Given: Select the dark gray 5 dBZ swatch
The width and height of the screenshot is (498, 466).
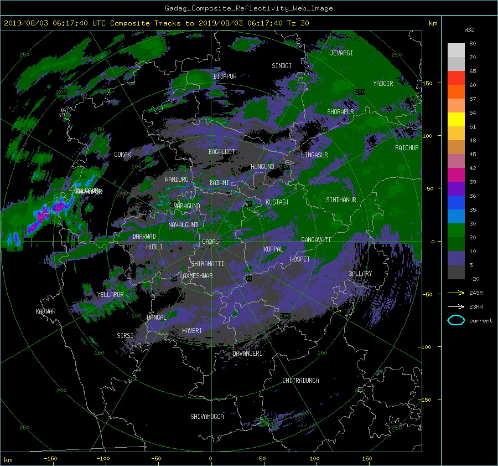Looking at the screenshot, I should click(x=456, y=272).
